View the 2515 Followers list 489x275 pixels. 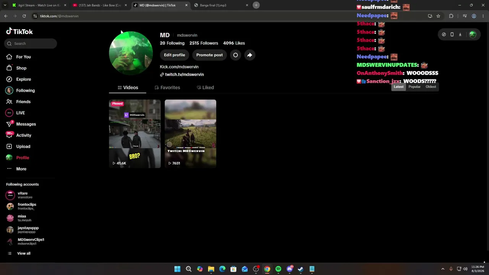point(204,43)
